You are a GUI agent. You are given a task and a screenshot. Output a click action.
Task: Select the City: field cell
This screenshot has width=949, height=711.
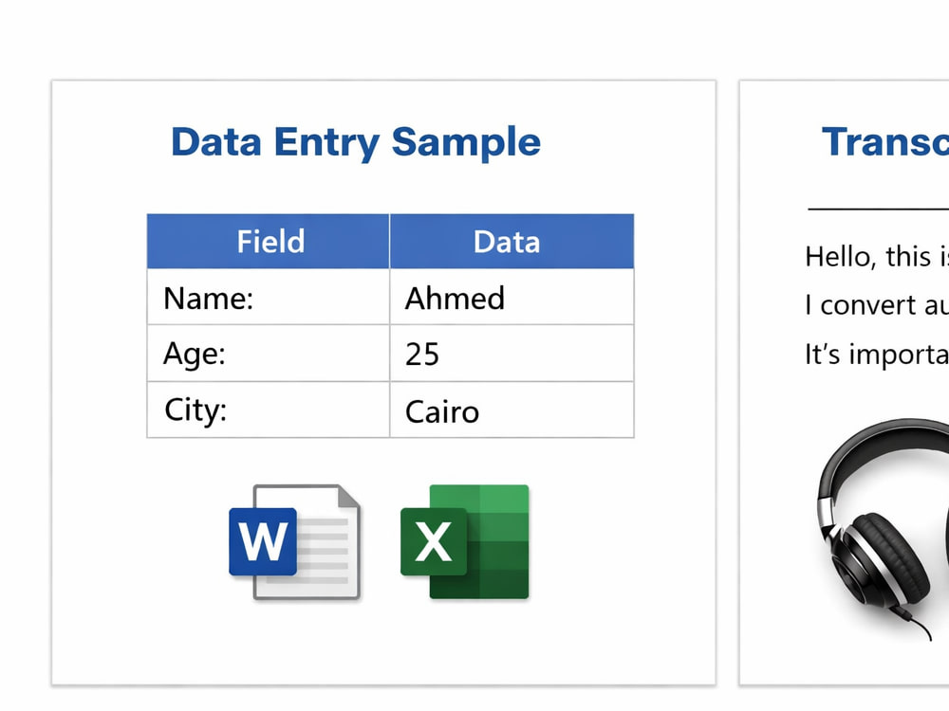click(x=269, y=410)
